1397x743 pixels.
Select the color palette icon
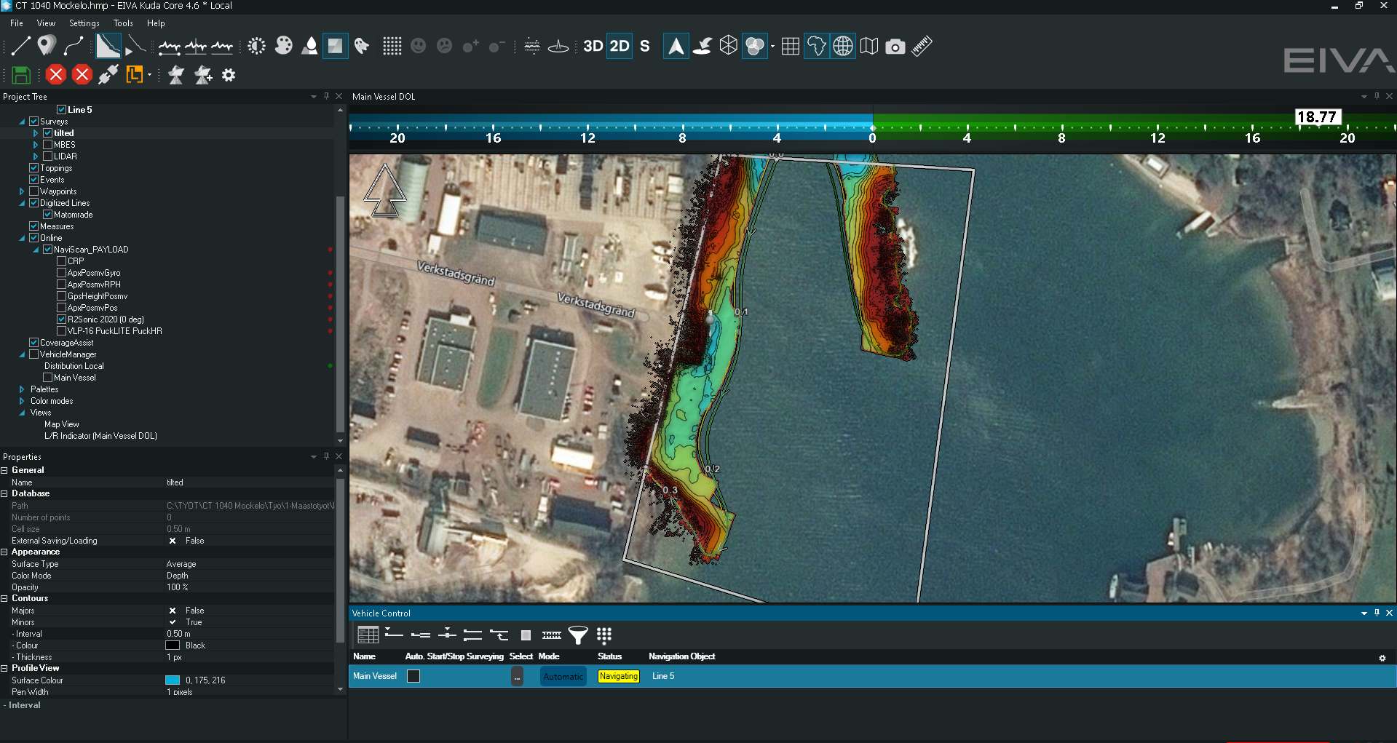coord(283,47)
